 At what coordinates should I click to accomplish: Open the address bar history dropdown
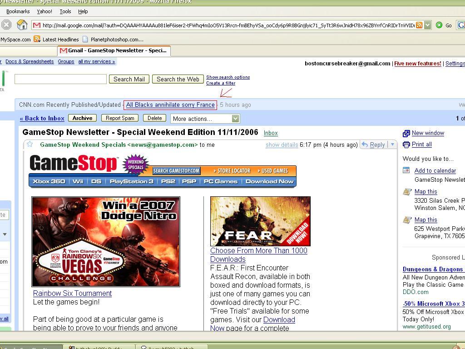427,25
